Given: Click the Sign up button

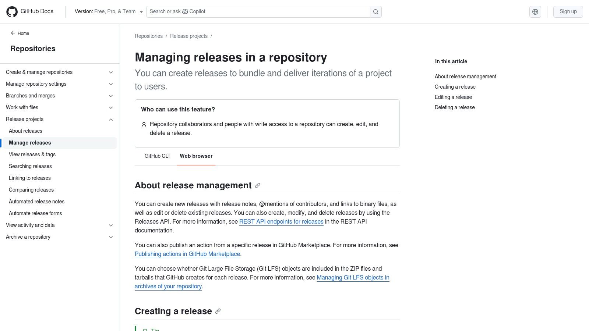Looking at the screenshot, I should click(568, 12).
